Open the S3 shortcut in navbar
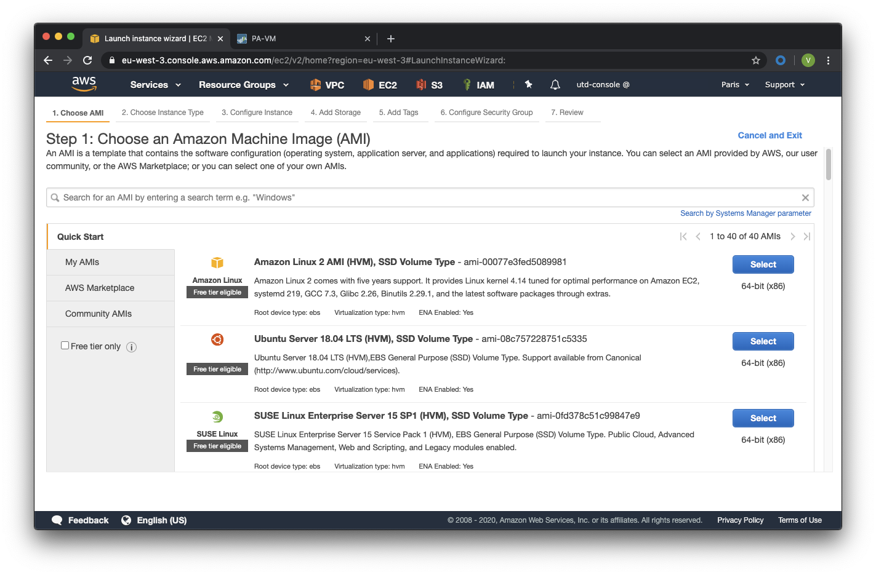 [430, 85]
